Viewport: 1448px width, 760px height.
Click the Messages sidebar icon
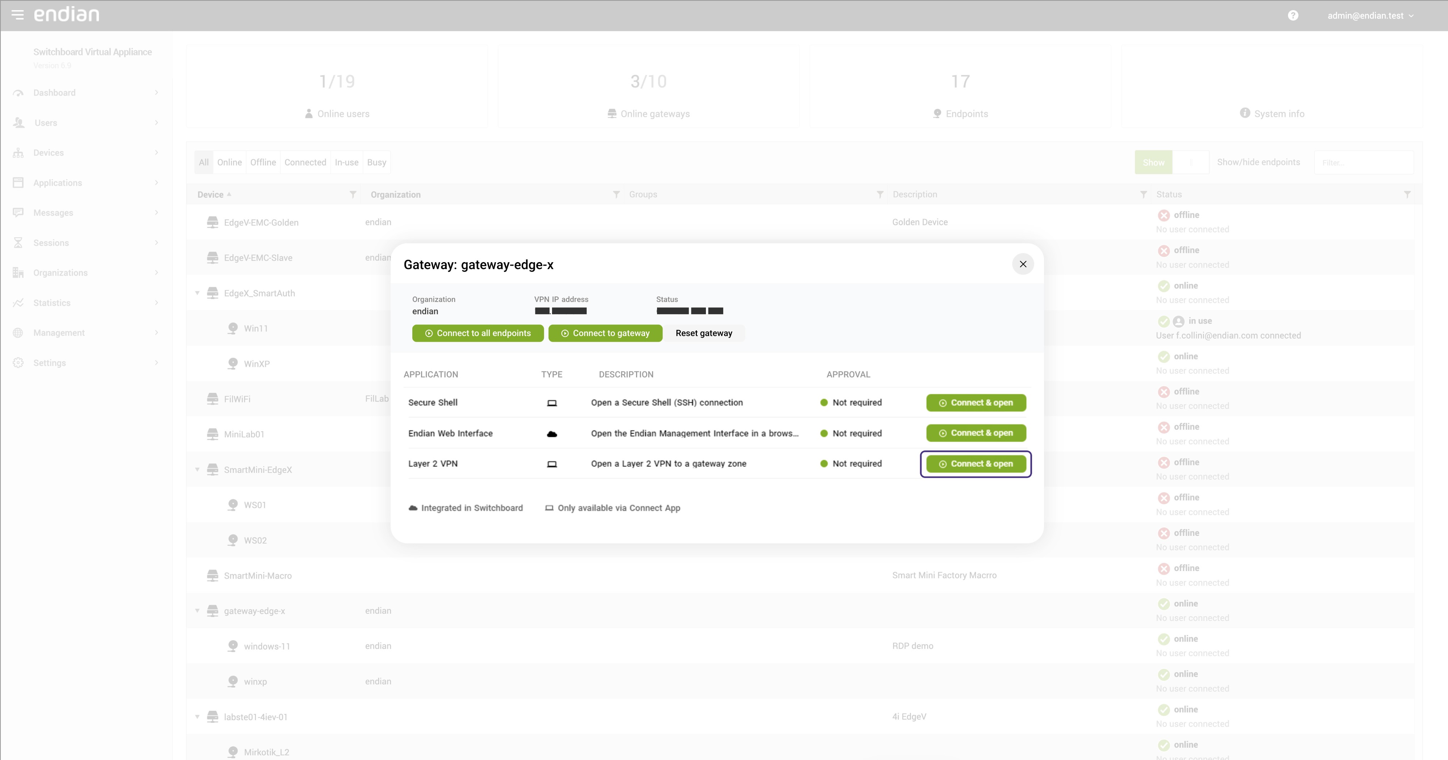tap(18, 213)
